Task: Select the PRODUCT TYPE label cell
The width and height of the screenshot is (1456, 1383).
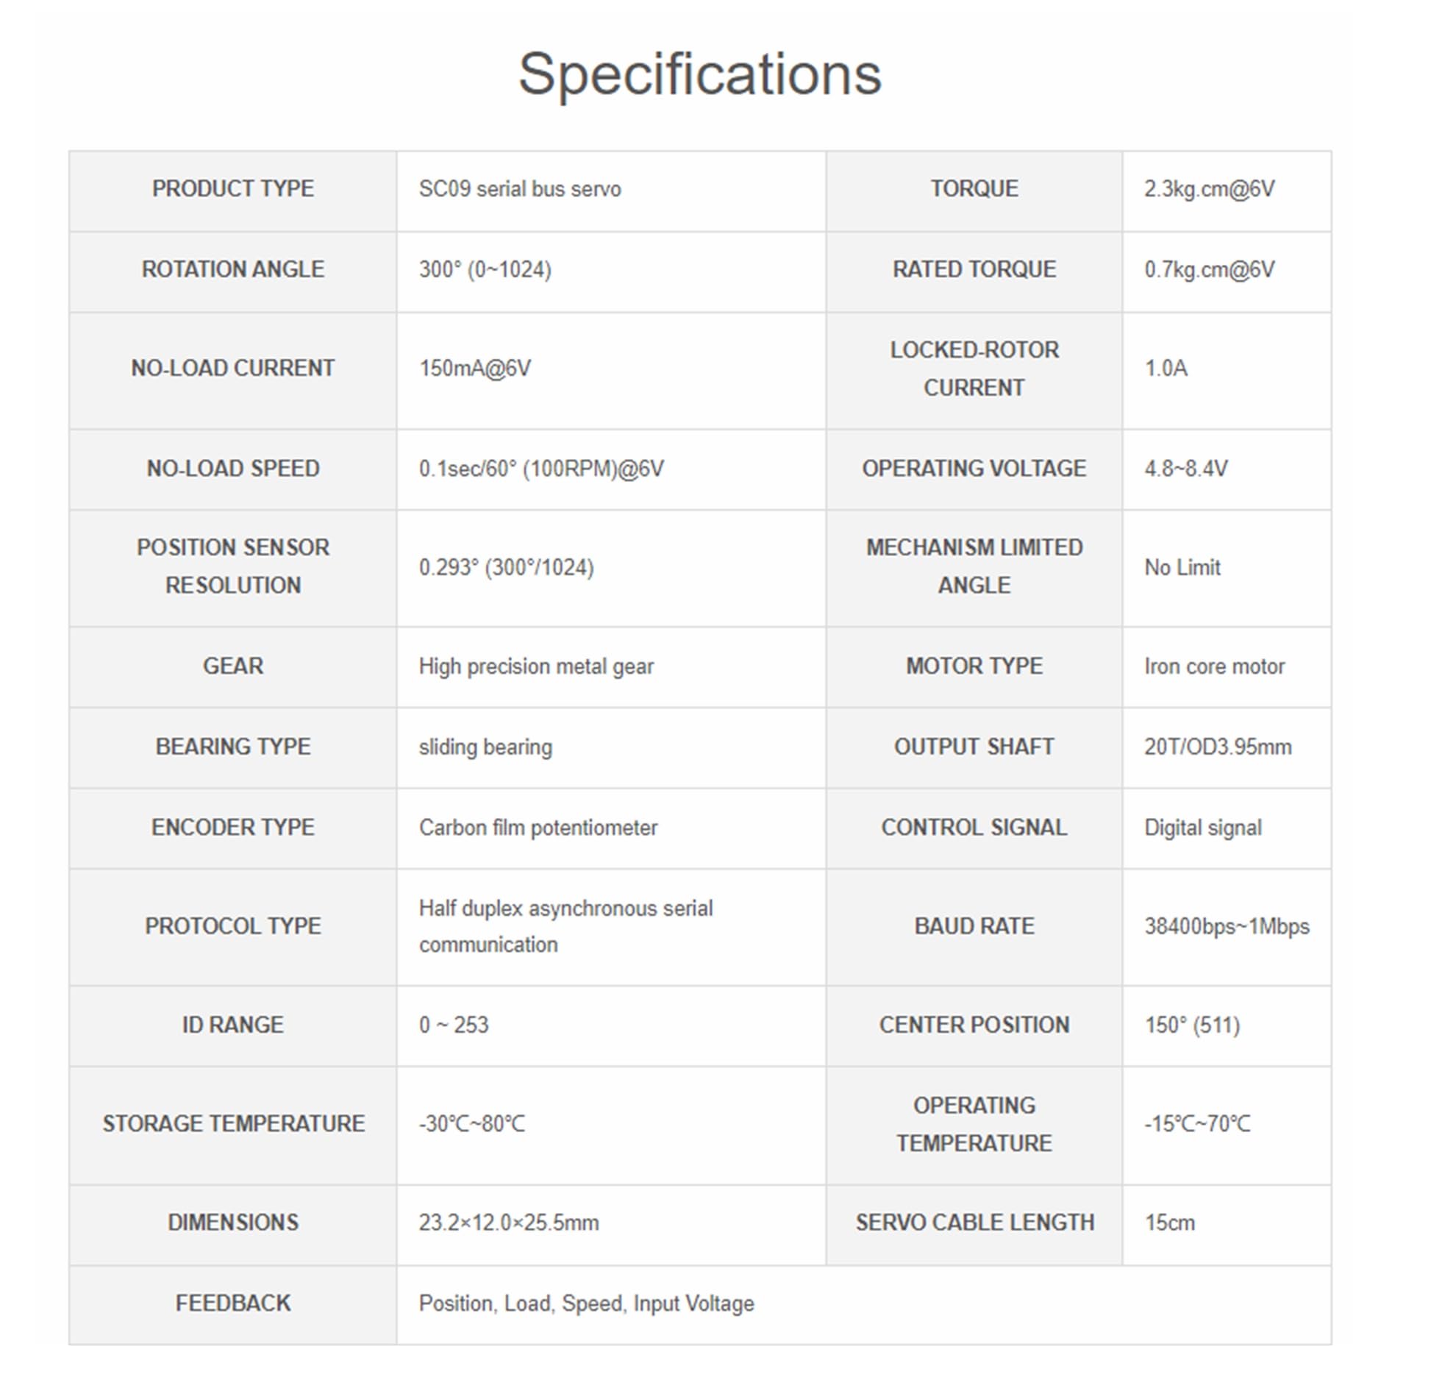Action: (233, 189)
